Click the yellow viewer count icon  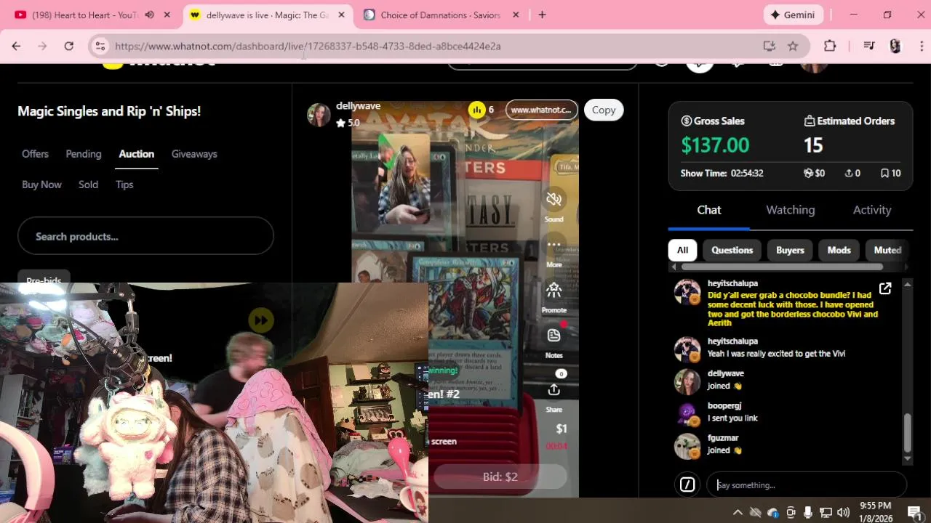click(477, 110)
